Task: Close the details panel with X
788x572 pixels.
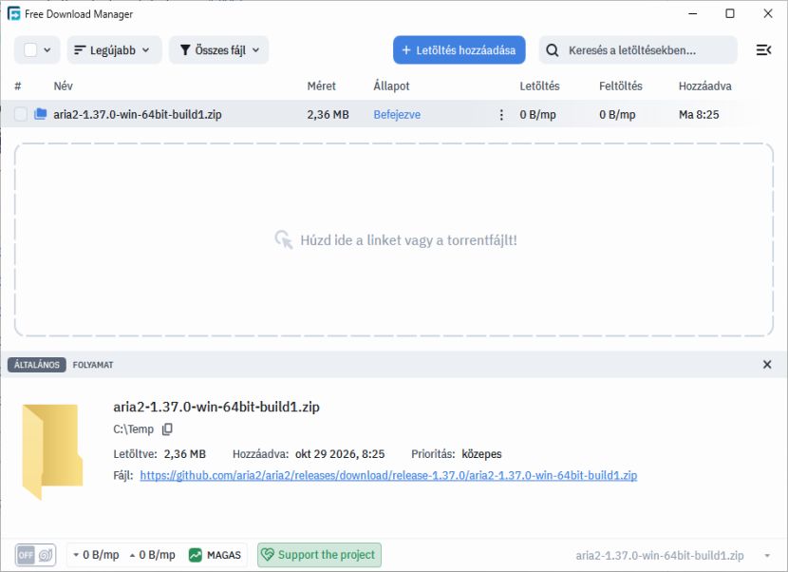Action: click(x=767, y=364)
